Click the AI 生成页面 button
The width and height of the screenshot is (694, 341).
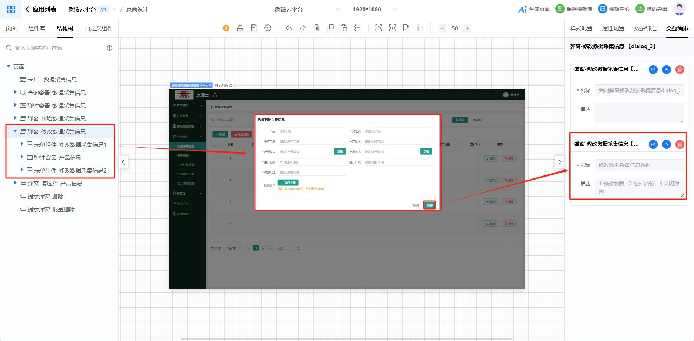(x=534, y=9)
